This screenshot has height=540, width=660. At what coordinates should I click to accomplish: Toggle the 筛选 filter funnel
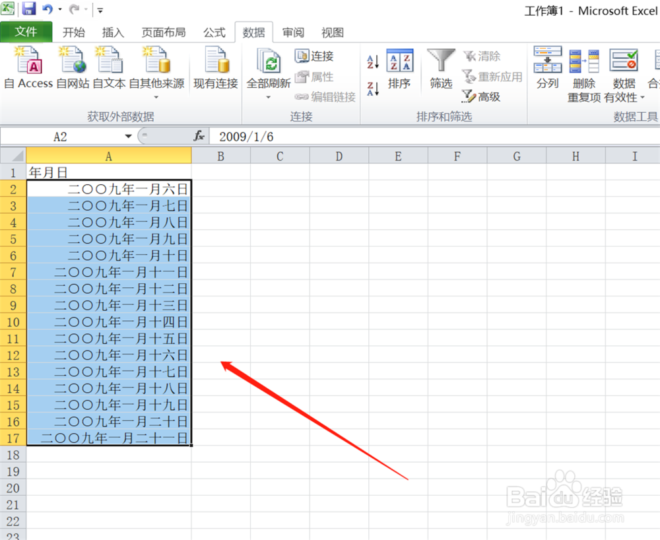coord(441,69)
